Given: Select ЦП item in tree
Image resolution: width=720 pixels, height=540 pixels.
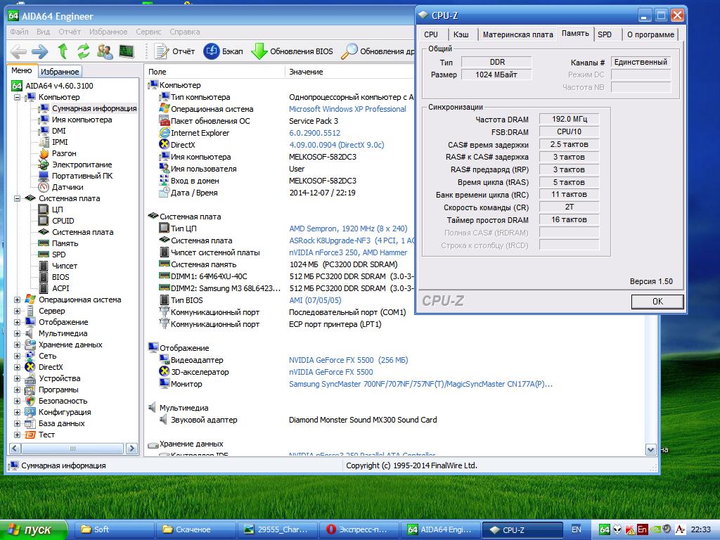Looking at the screenshot, I should 58,210.
